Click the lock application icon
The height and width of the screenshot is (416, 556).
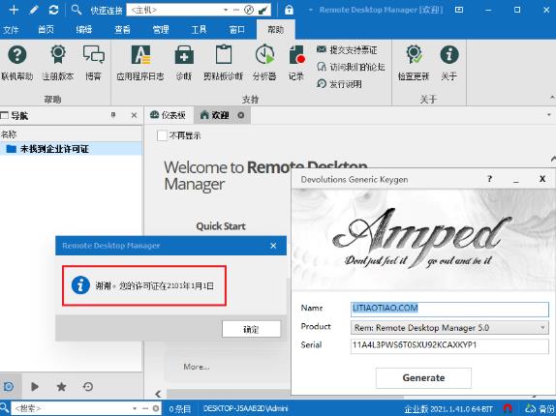pos(289,10)
